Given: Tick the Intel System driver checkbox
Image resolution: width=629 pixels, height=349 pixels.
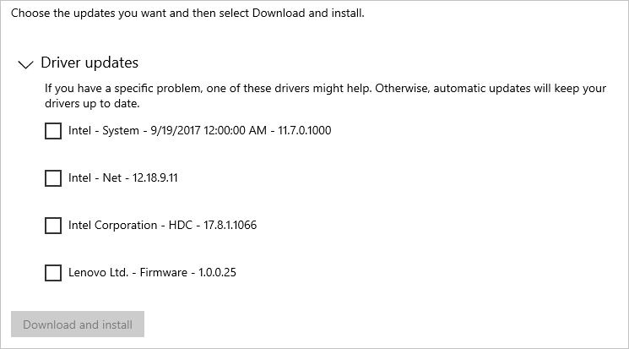Looking at the screenshot, I should [x=53, y=131].
